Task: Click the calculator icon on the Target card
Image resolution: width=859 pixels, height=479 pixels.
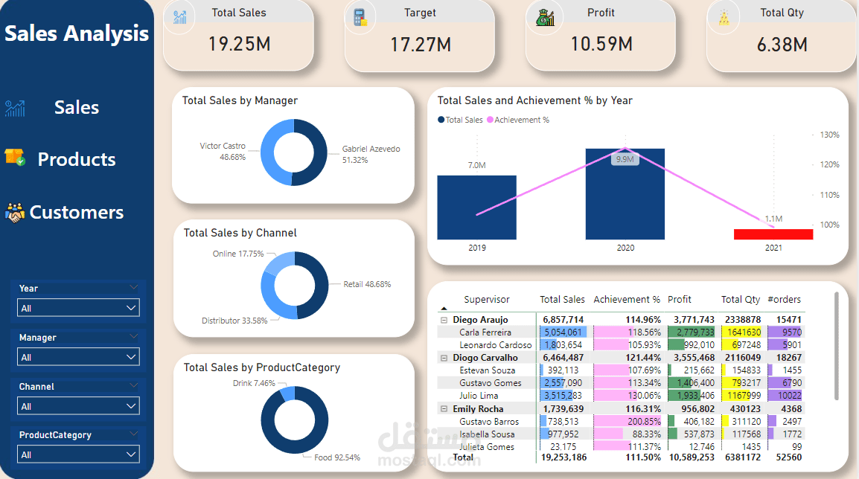Action: coord(360,17)
